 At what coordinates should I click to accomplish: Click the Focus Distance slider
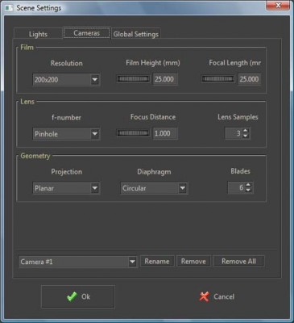tap(133, 133)
